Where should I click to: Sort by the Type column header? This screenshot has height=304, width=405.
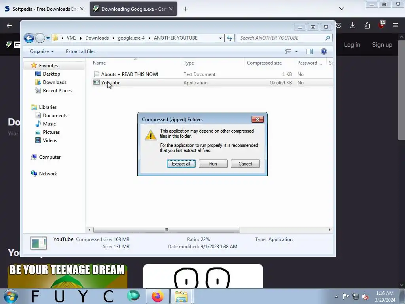(189, 63)
